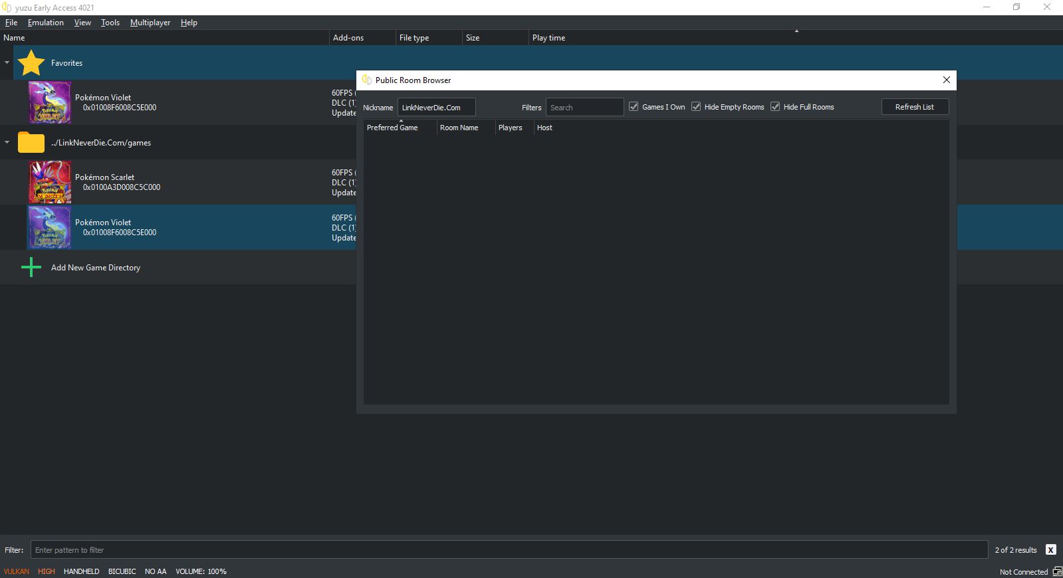Collapse the LinkNeverDie.Com/games folder
The width and height of the screenshot is (1063, 578).
pyautogui.click(x=7, y=142)
